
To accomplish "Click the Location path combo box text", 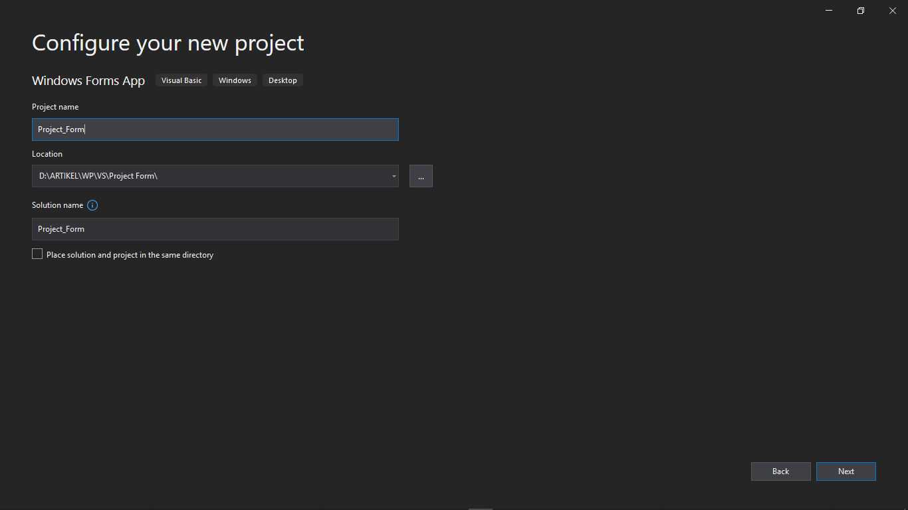I will click(x=98, y=176).
